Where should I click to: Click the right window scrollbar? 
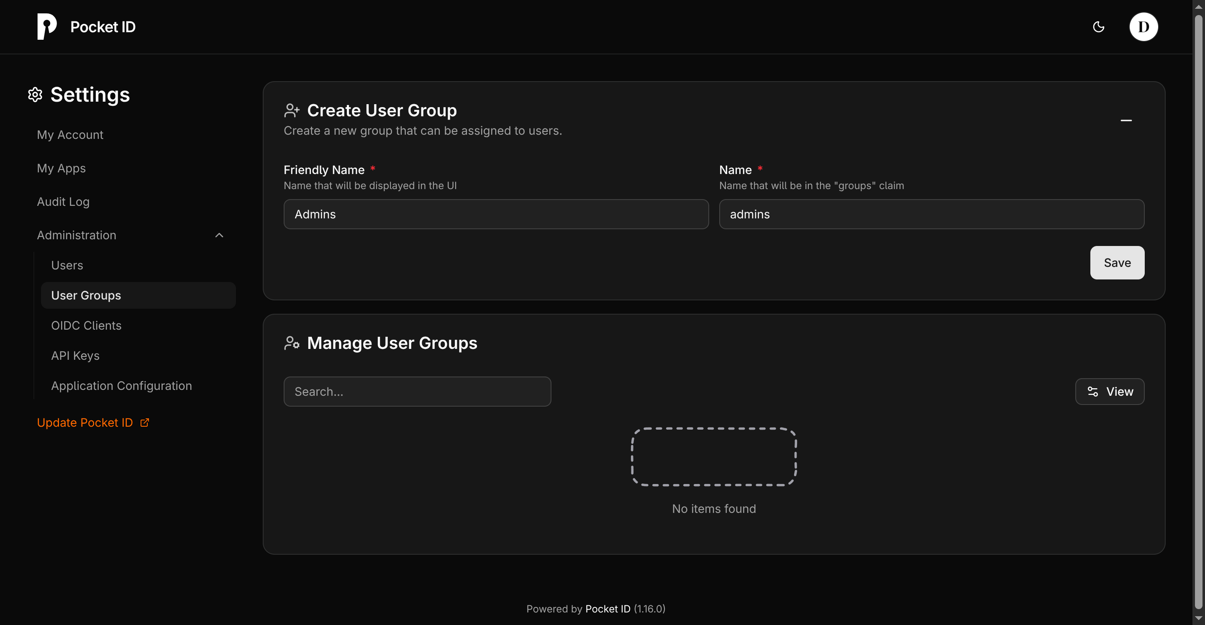pos(1199,309)
